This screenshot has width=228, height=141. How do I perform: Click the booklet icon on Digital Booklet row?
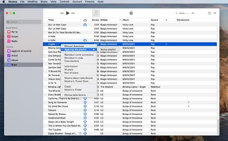click(x=80, y=134)
